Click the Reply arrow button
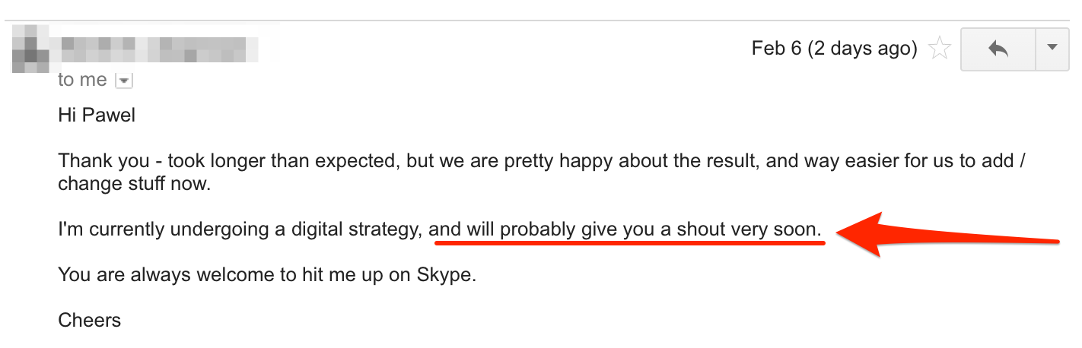 998,49
